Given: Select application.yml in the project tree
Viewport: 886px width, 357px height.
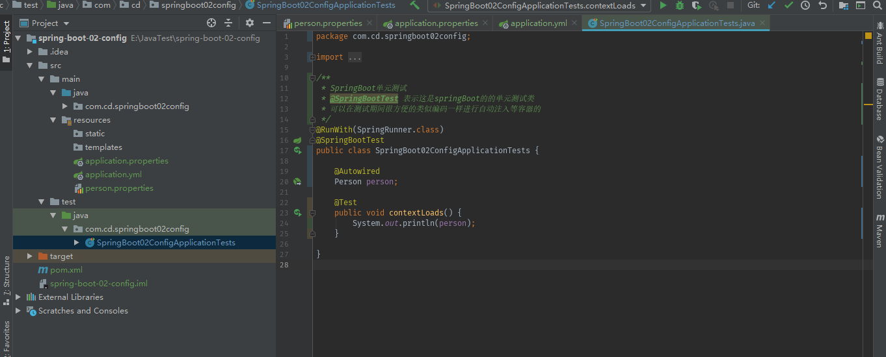Looking at the screenshot, I should coord(113,174).
